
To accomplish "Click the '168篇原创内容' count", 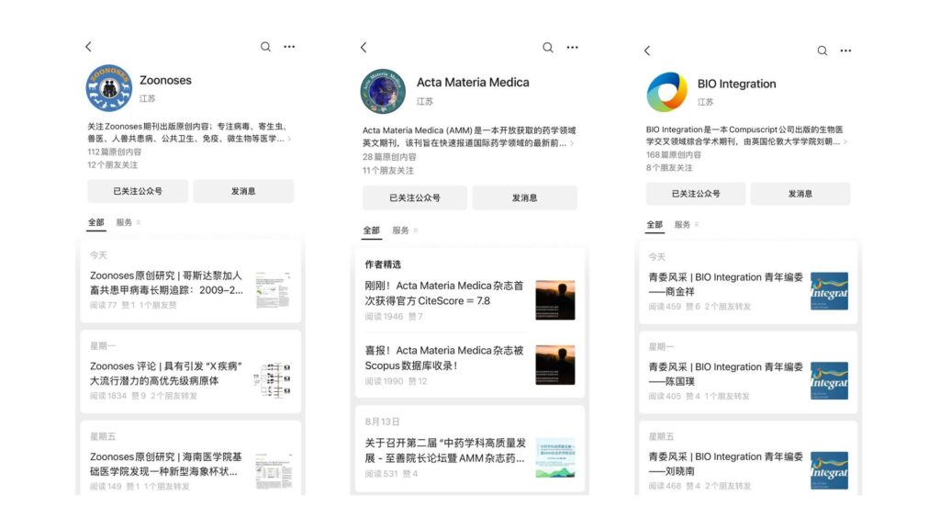I will (673, 154).
